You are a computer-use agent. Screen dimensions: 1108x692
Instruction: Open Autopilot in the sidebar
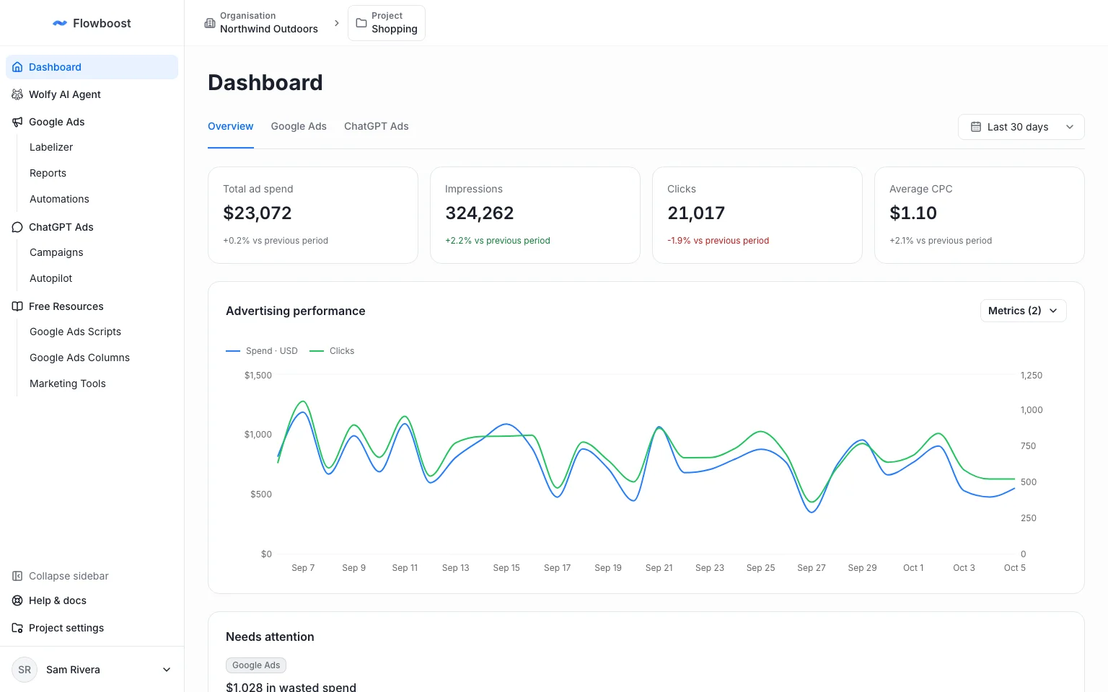pos(50,278)
